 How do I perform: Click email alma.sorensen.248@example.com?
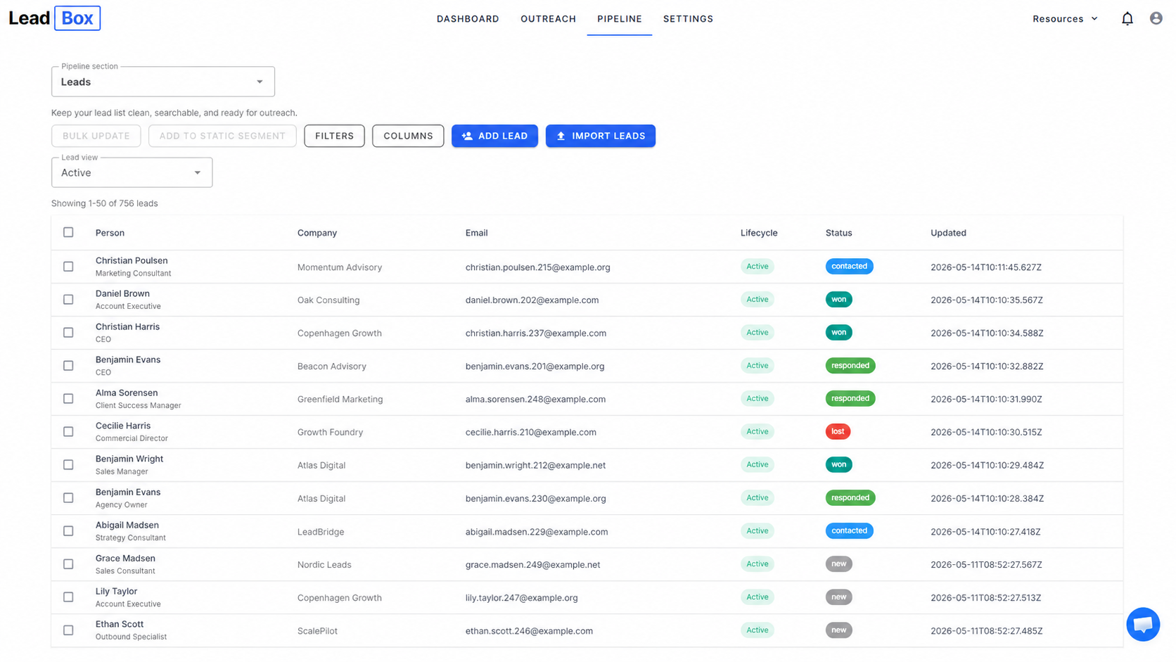pyautogui.click(x=535, y=399)
